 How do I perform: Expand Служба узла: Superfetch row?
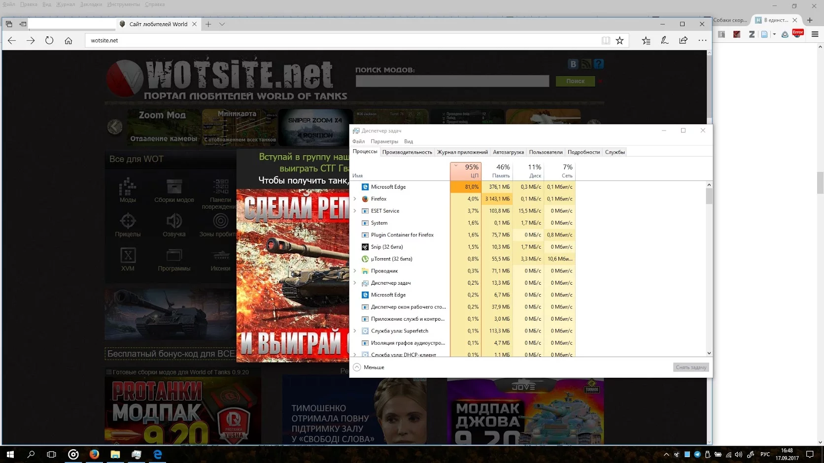(x=355, y=331)
